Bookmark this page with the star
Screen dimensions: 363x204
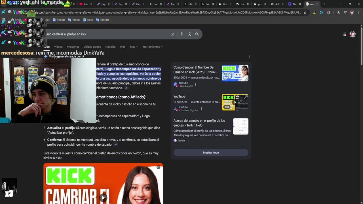point(305,12)
